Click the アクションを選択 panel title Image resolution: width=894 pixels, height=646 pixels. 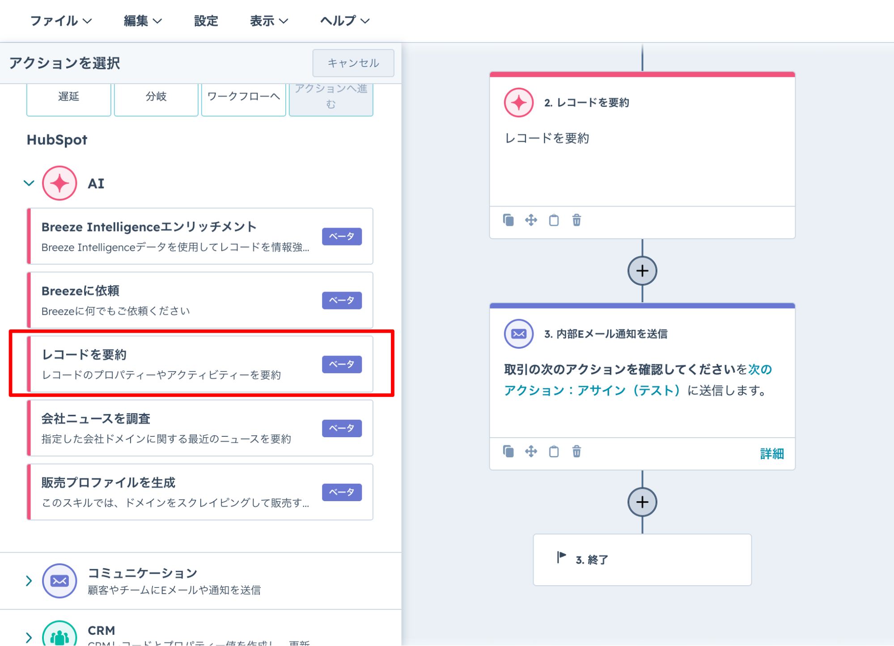65,63
